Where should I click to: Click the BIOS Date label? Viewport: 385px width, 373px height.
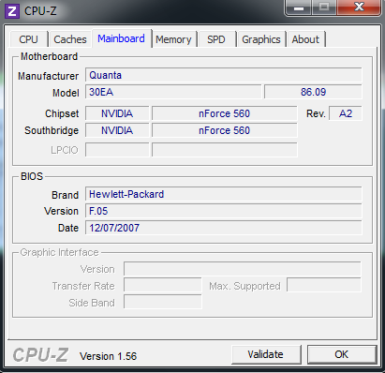(68, 228)
